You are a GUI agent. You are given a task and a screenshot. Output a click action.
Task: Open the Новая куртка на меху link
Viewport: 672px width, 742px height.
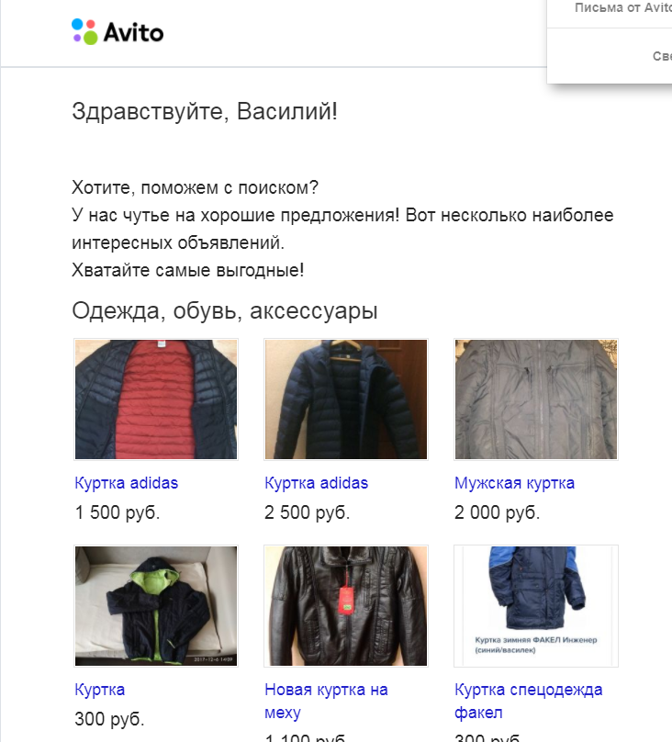coord(326,701)
